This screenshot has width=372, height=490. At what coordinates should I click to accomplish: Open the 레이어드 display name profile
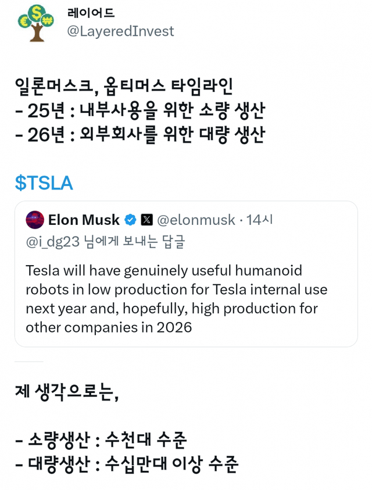point(91,13)
